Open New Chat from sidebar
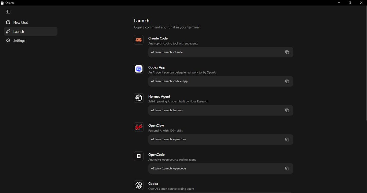This screenshot has height=193, width=367. (31, 22)
